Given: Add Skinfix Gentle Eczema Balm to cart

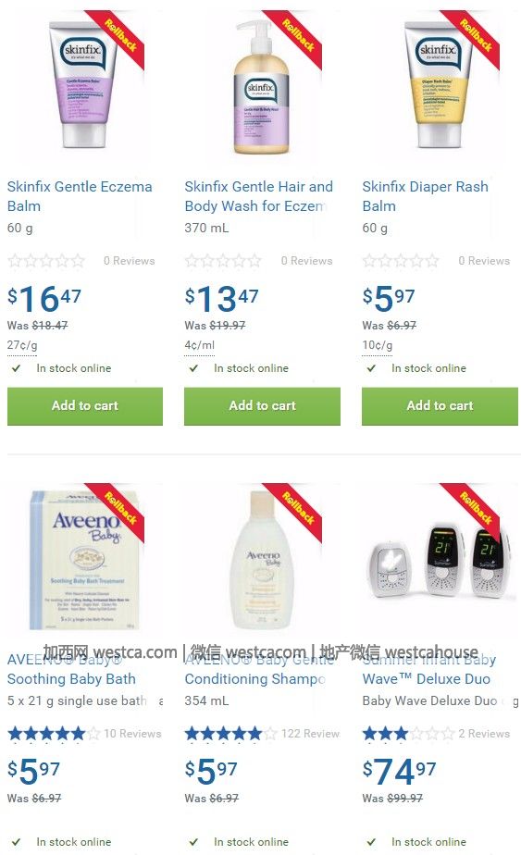Looking at the screenshot, I should coord(85,405).
